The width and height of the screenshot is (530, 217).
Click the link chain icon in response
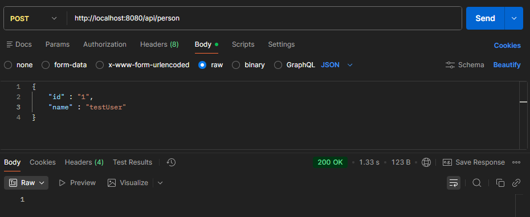[x=516, y=183]
